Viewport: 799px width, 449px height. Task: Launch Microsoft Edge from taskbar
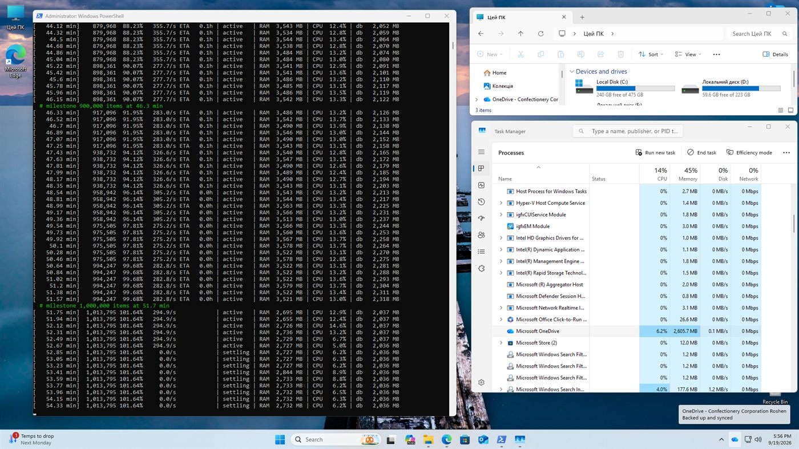click(446, 439)
